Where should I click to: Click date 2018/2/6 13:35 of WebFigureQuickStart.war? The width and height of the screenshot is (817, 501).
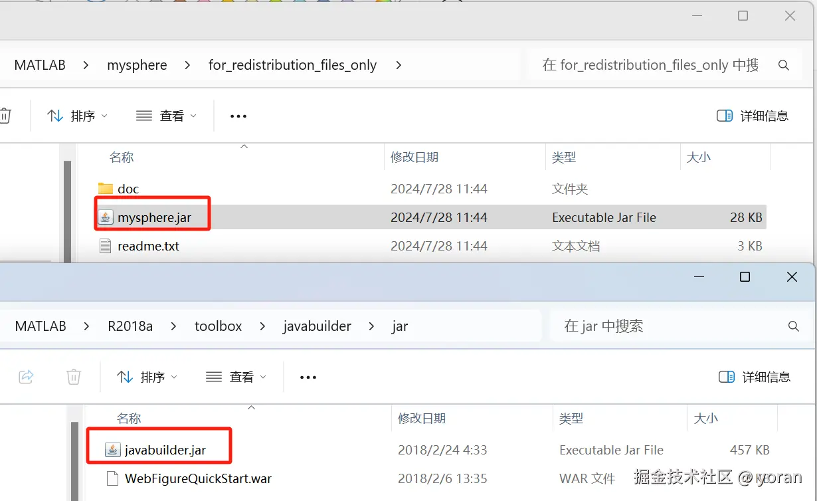[442, 478]
